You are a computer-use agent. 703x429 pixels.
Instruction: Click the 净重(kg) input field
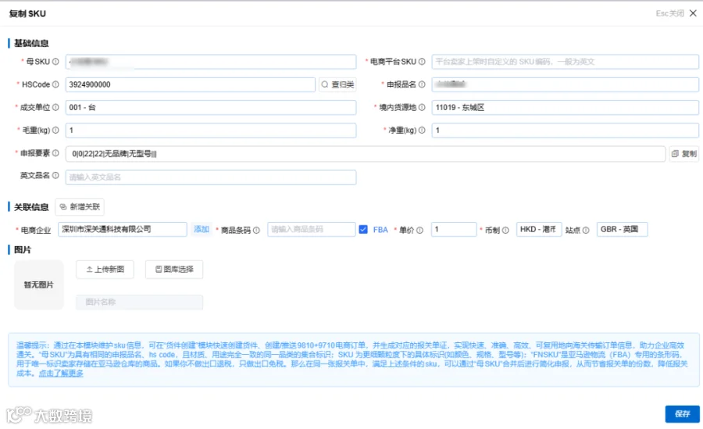(565, 130)
